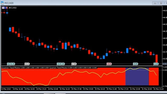Click the blue-red second indicator icon beside #KO,M20
Image resolution: width=167 pixels, height=94 pixels.
click(x=6, y=8)
